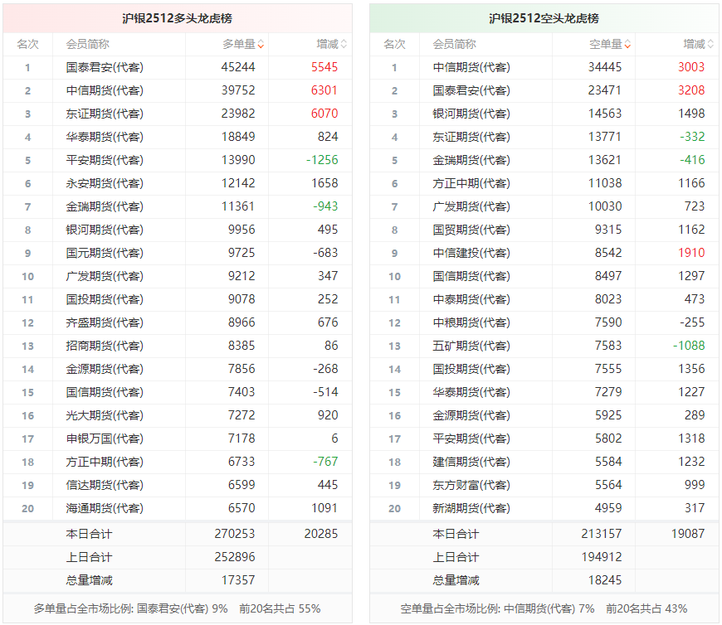722x625 pixels.
Task: Select 申银万国(代客) row
Action: [178, 438]
